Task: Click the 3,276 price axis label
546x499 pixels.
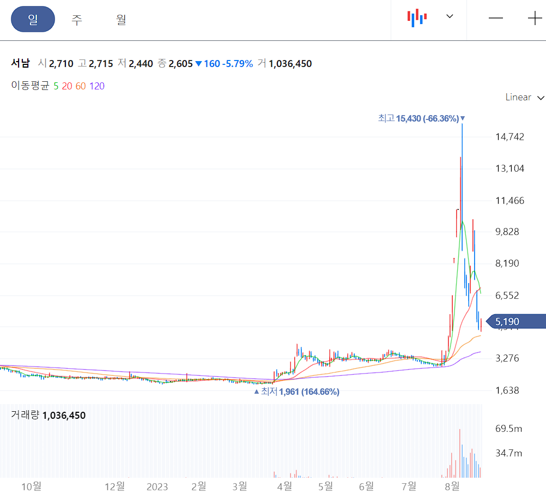Action: pos(507,358)
